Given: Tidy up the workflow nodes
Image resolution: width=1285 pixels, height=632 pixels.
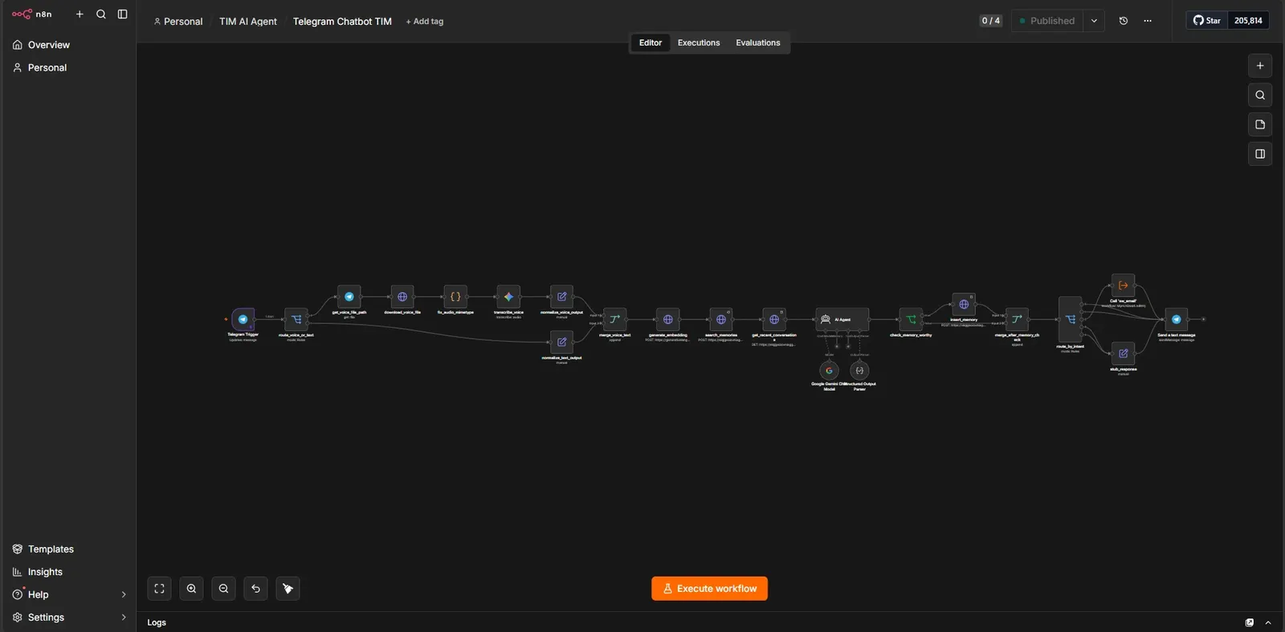Looking at the screenshot, I should (x=288, y=589).
